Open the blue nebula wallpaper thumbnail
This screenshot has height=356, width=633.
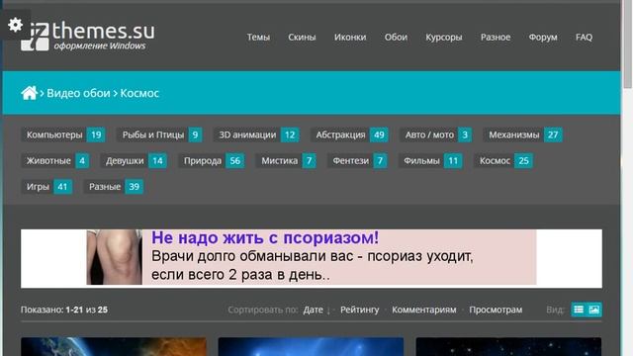(x=311, y=347)
